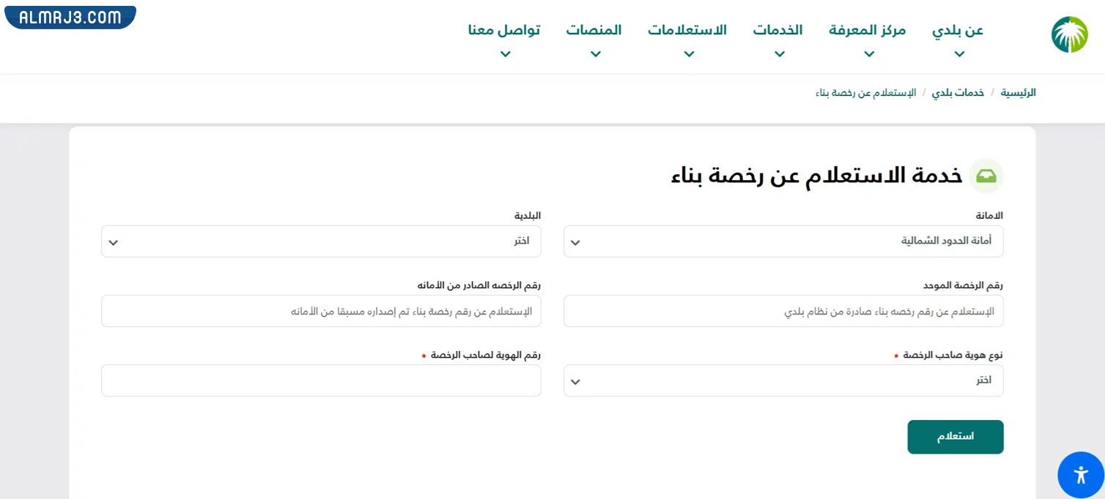Click the رقم الرخصه الصادر من الأمانه field
The image size is (1105, 499).
[321, 311]
